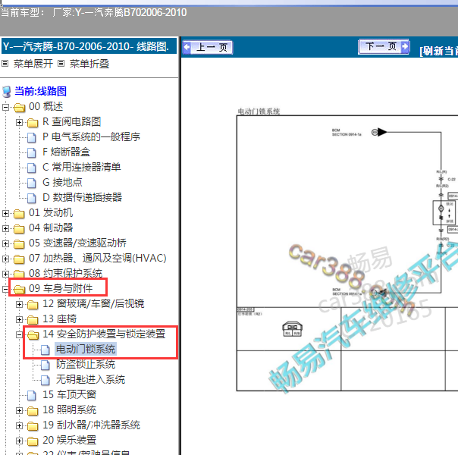The image size is (458, 455).
Task: Expand the 04 制动器 node
Action: (x=5, y=229)
